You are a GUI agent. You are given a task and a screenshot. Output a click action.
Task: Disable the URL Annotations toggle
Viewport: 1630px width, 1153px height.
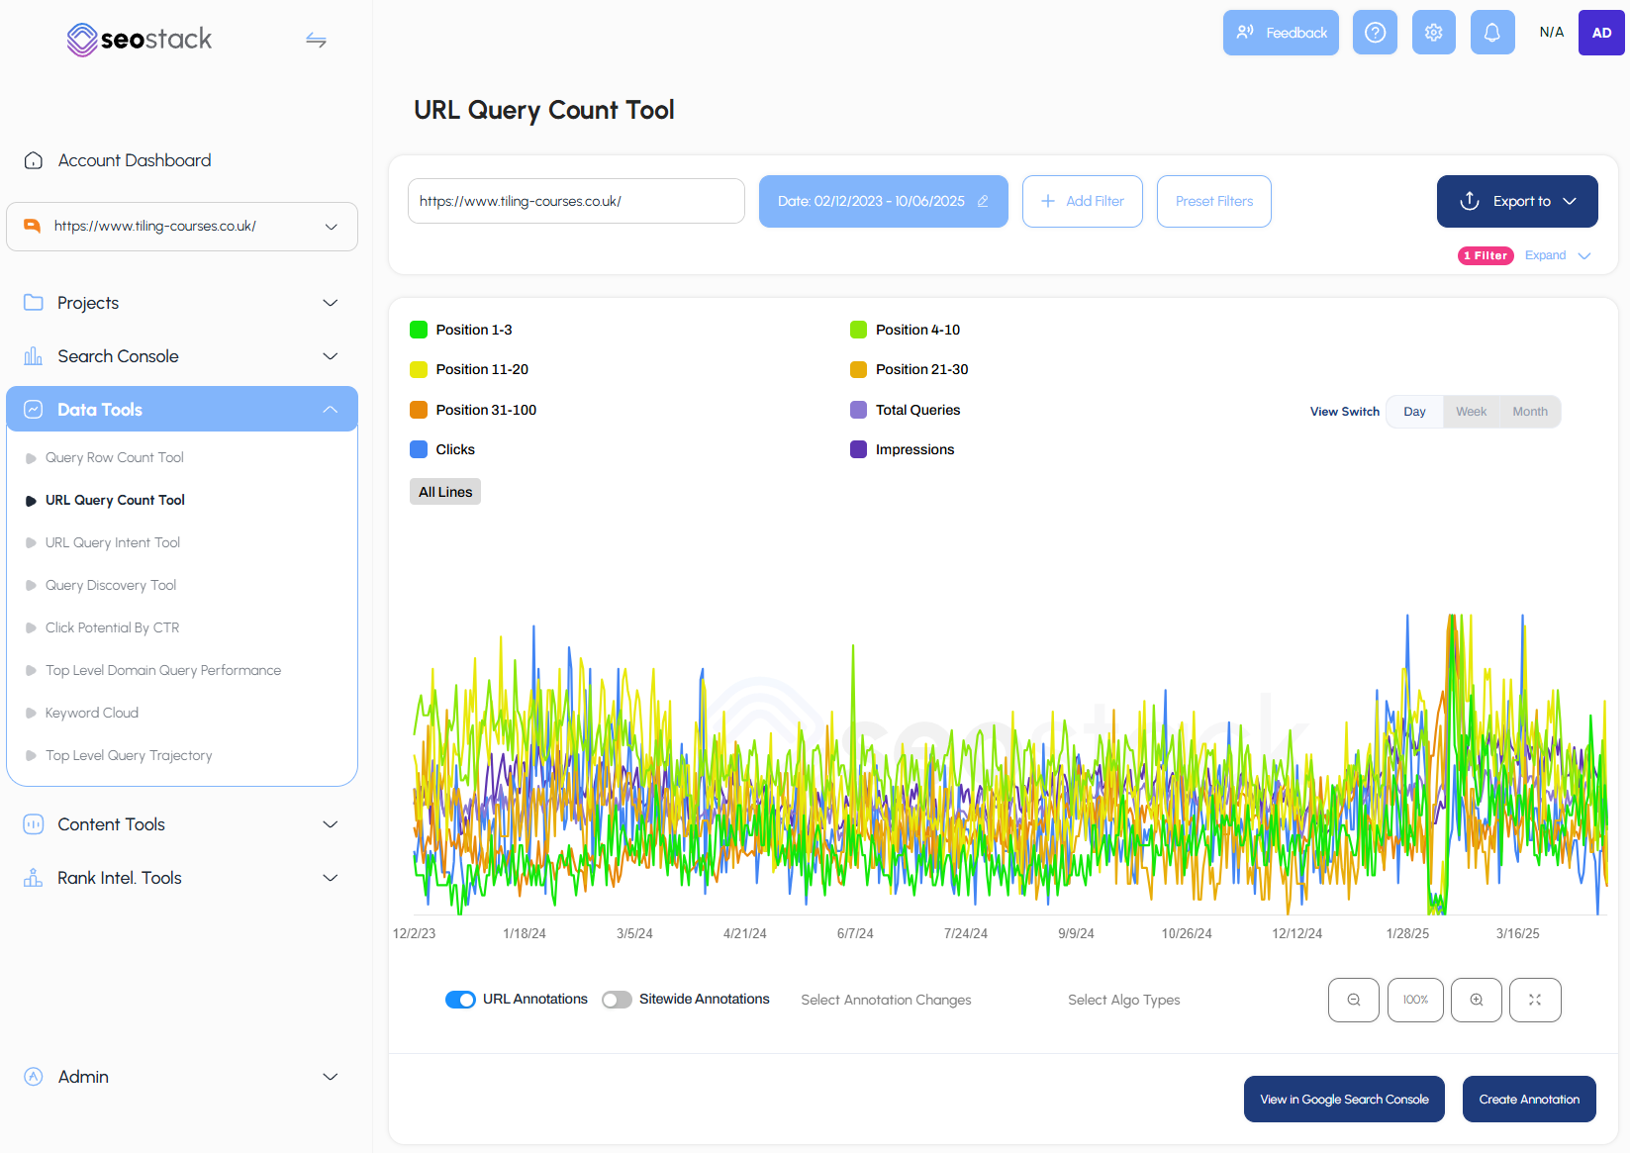(x=460, y=1000)
